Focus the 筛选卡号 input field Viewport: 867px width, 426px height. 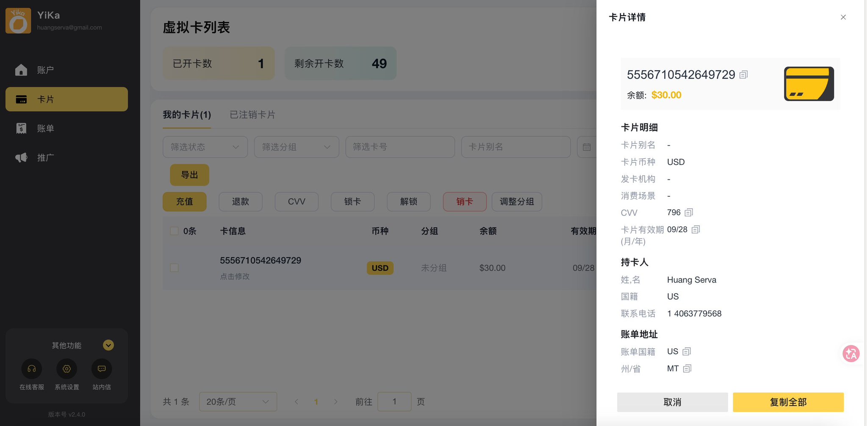tap(400, 147)
